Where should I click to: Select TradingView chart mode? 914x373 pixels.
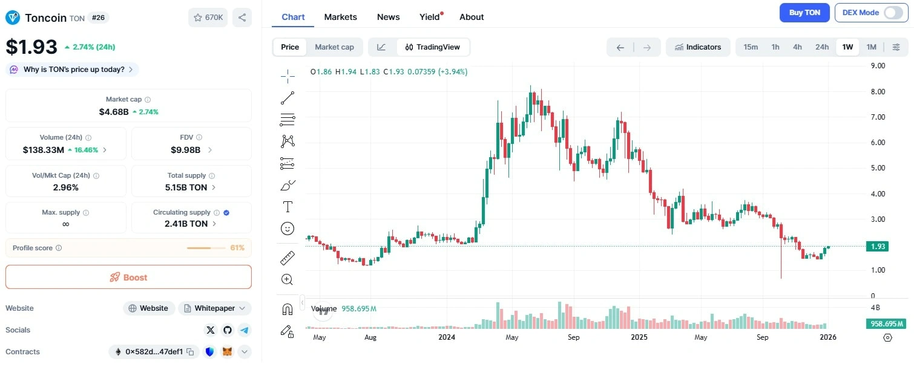433,47
